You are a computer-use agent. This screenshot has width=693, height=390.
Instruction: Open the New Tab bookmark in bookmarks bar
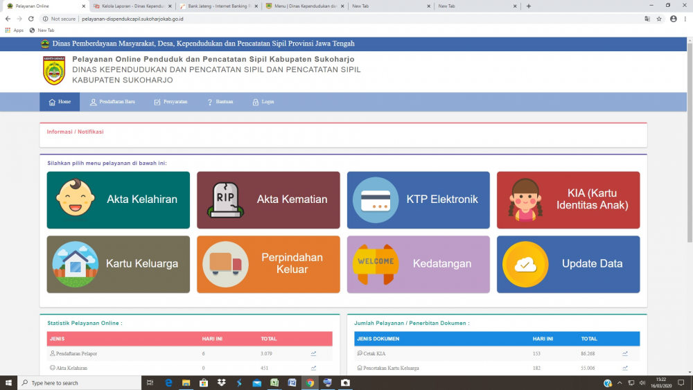pyautogui.click(x=42, y=30)
